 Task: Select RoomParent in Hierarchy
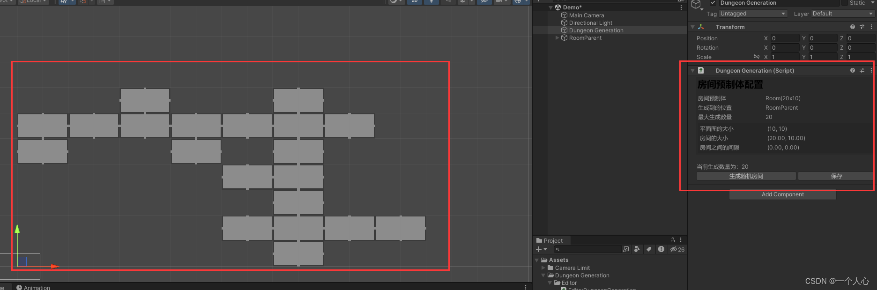tap(586, 38)
